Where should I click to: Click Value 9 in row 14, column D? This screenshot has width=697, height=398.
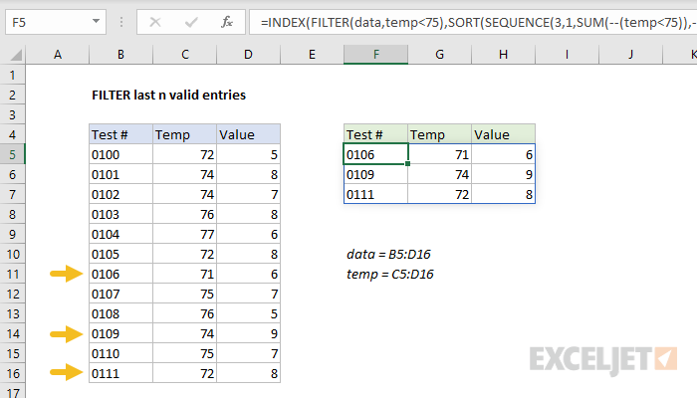tap(249, 333)
